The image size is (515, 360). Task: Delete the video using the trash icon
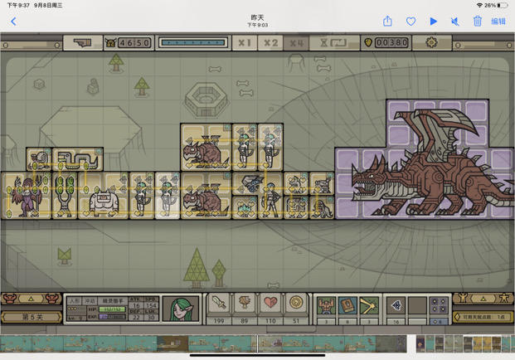(478, 22)
